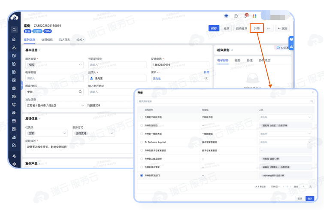Click the 保存 button
Screen dimensions: 324x210
tap(214, 28)
